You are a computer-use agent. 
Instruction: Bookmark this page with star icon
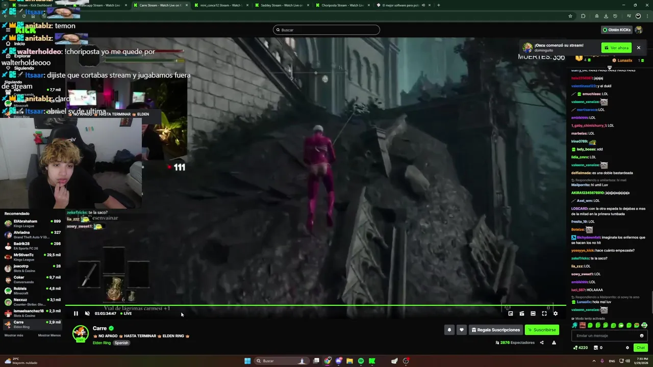coord(570,16)
